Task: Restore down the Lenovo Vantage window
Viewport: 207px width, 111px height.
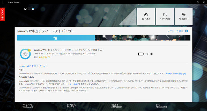Action: [198, 2]
